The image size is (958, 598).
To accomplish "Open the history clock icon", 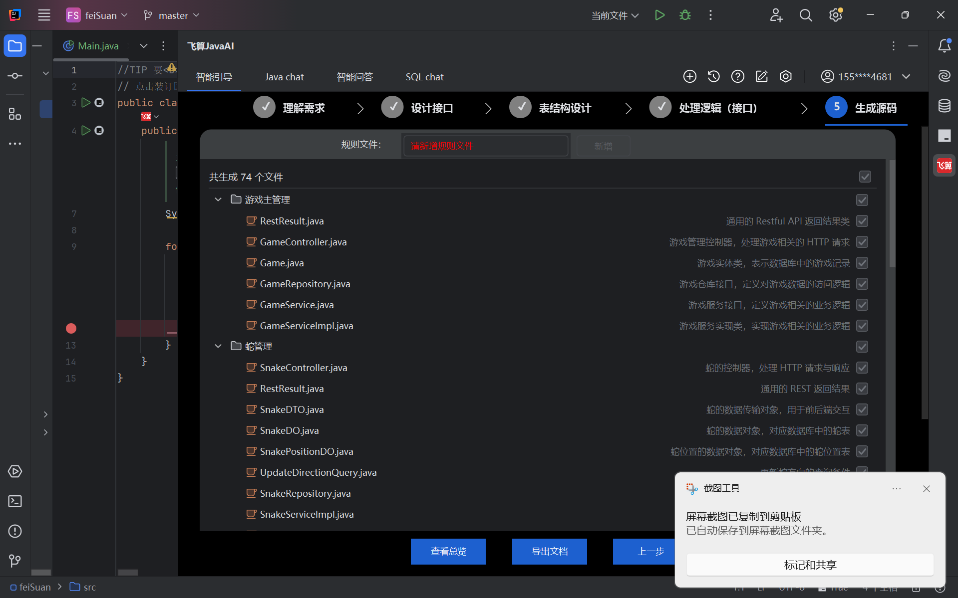I will point(714,76).
